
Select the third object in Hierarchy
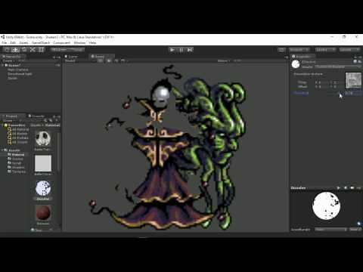12,79
